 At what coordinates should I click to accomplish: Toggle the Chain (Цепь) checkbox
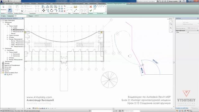click(2, 16)
